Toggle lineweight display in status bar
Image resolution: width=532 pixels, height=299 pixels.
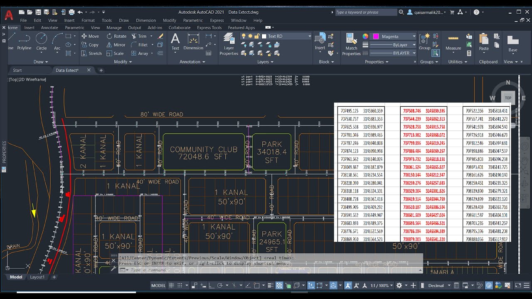pyautogui.click(x=271, y=285)
